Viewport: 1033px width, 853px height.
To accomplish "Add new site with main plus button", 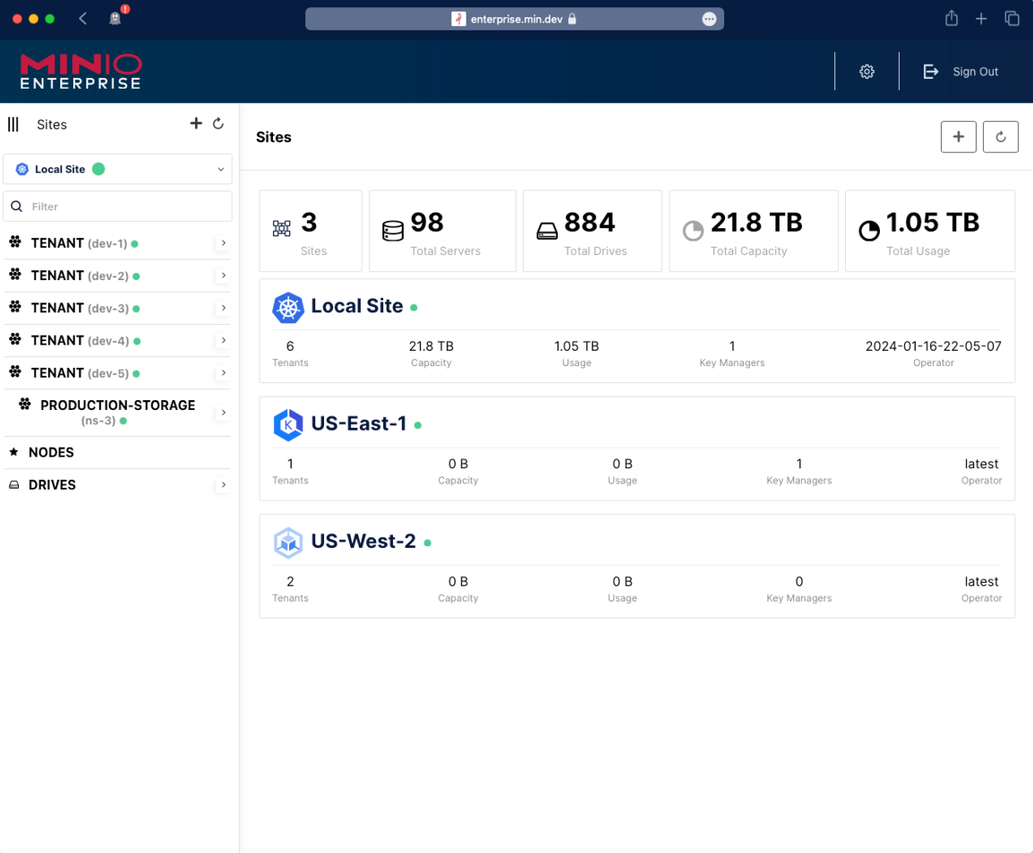I will [x=958, y=137].
